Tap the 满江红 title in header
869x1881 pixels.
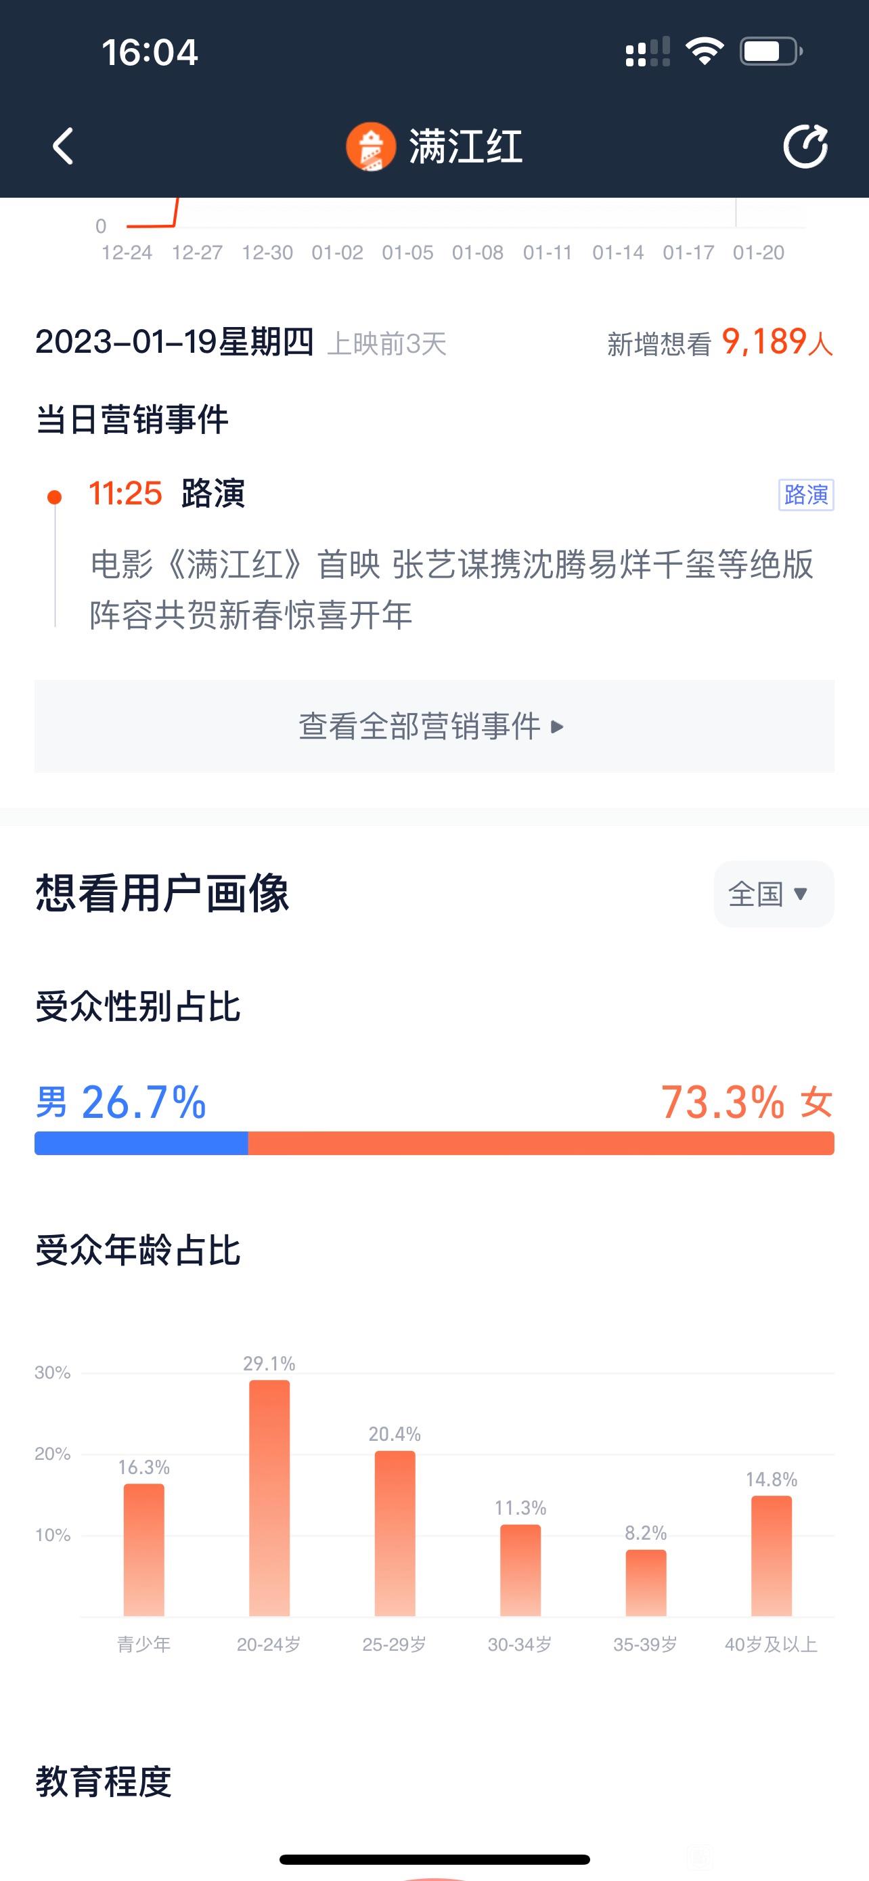(466, 147)
